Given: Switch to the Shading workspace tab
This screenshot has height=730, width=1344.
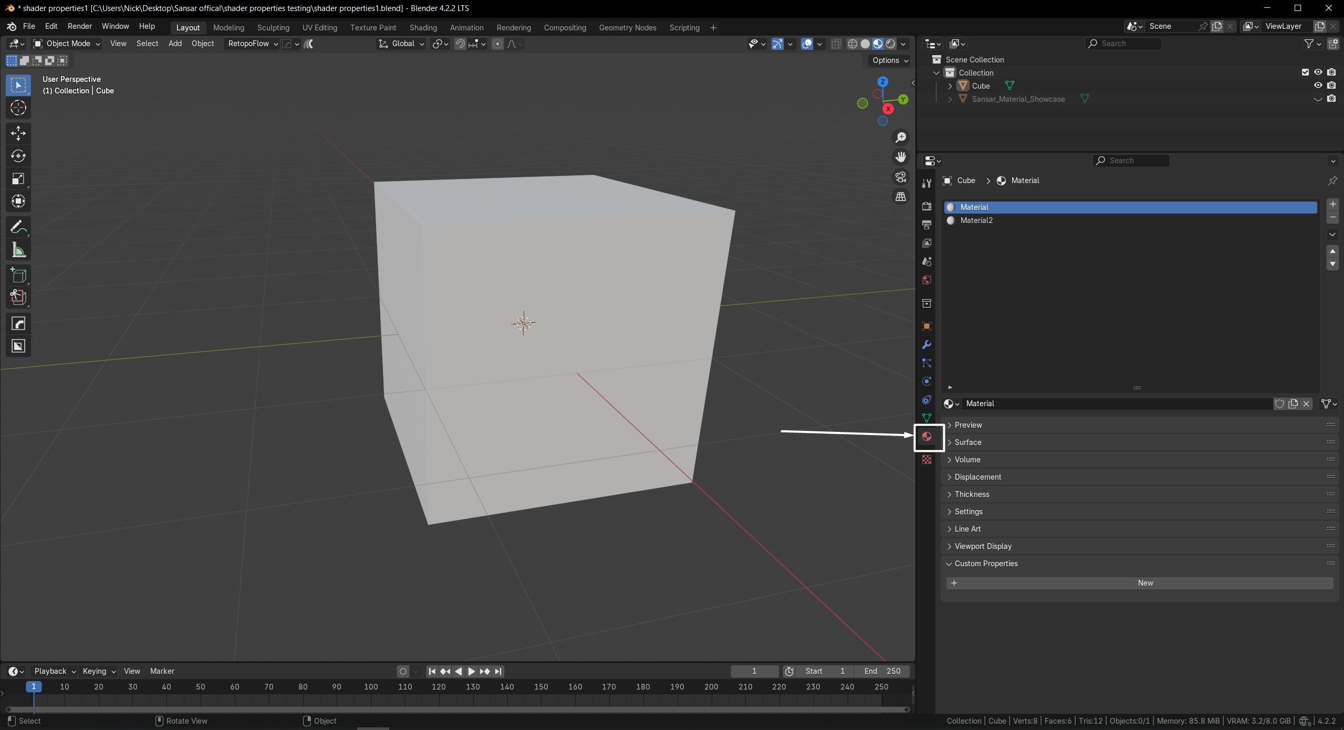Looking at the screenshot, I should [x=423, y=28].
